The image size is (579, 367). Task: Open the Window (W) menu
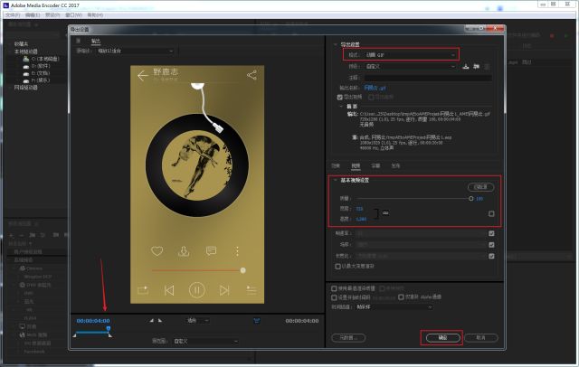pyautogui.click(x=73, y=15)
